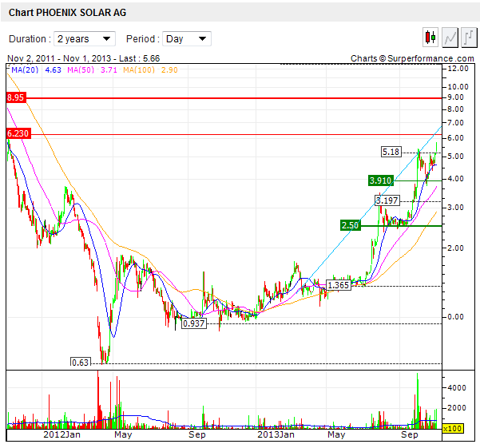Click the MA(20) value 4.63
Screen dimensions: 480x448
click(x=54, y=70)
